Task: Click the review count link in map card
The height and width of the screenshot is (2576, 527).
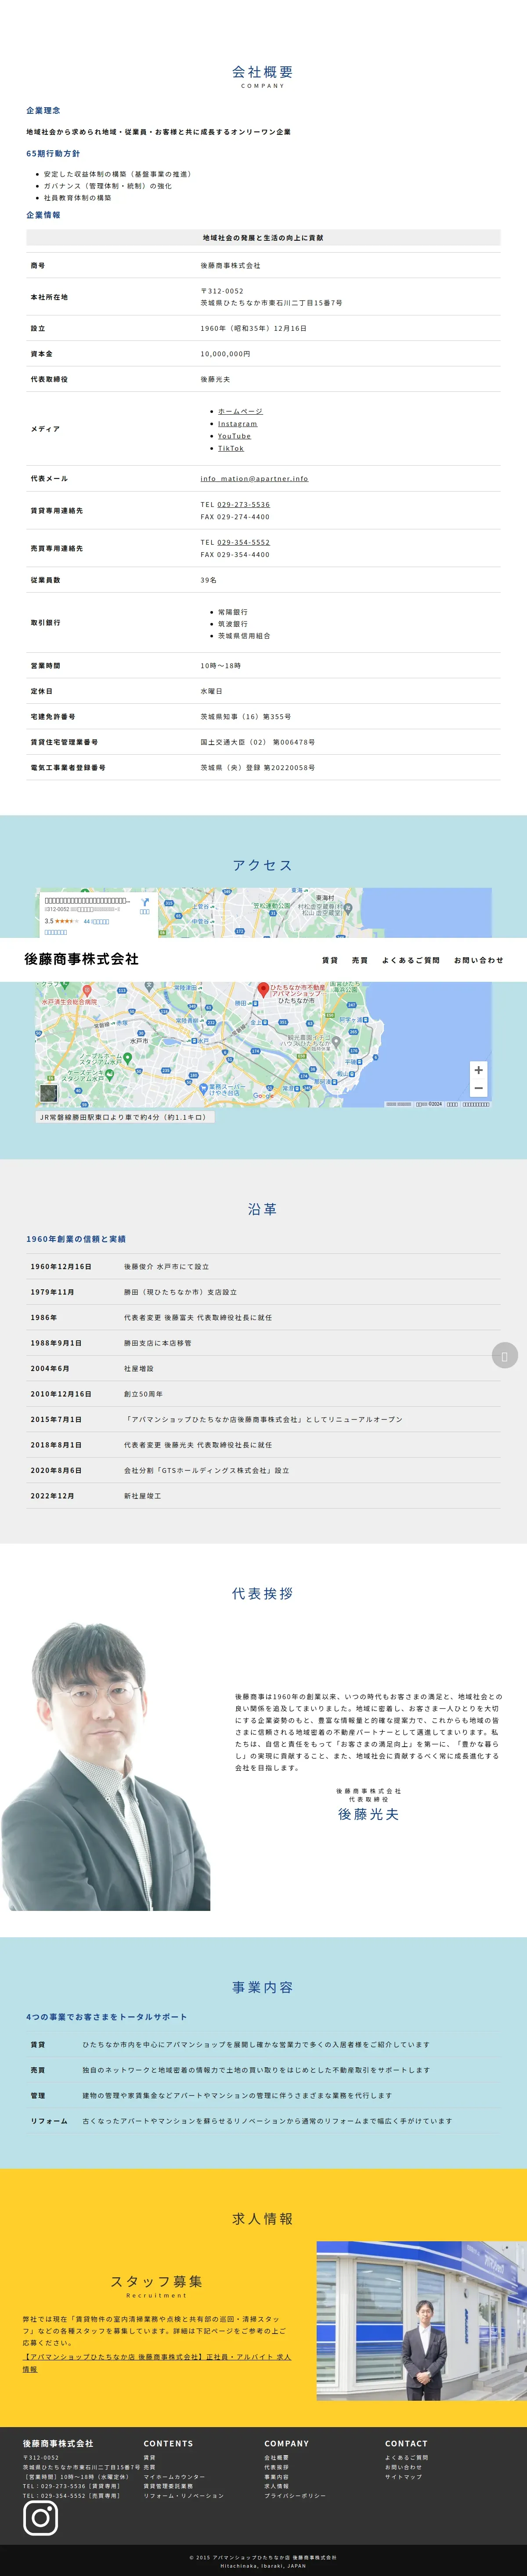Action: pyautogui.click(x=96, y=921)
